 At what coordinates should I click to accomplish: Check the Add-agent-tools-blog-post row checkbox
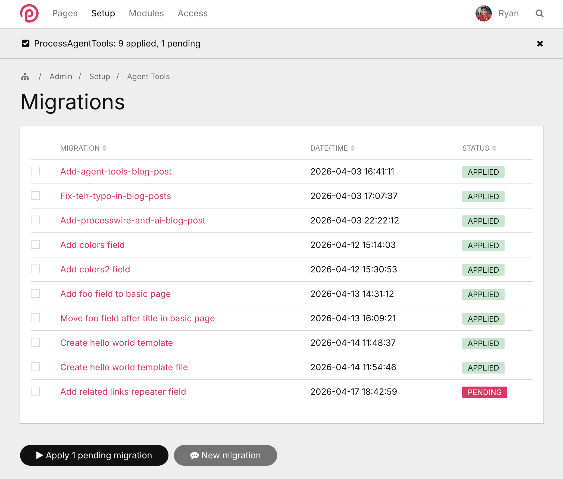(35, 171)
